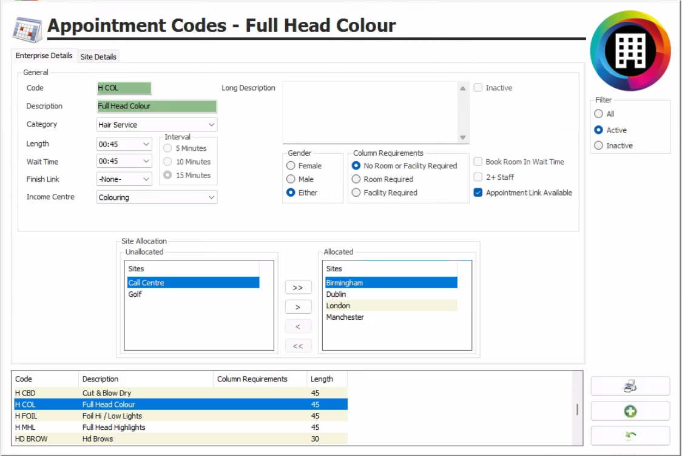The width and height of the screenshot is (682, 456).
Task: Click the allocated Sites column header
Action: [x=390, y=269]
